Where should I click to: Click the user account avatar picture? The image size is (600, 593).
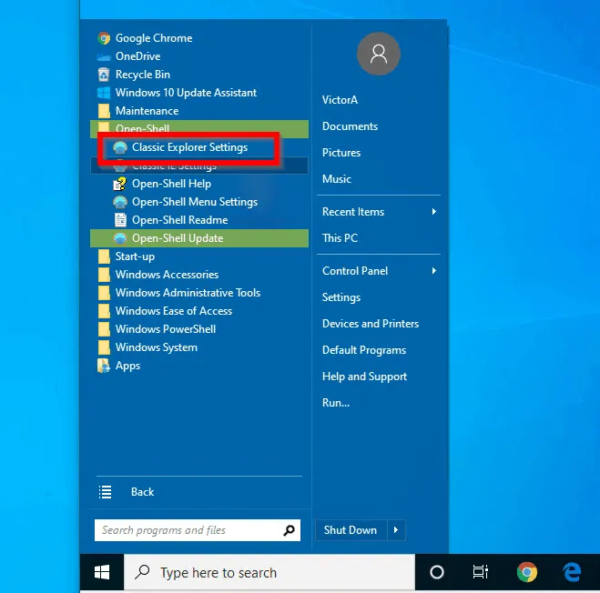(379, 54)
